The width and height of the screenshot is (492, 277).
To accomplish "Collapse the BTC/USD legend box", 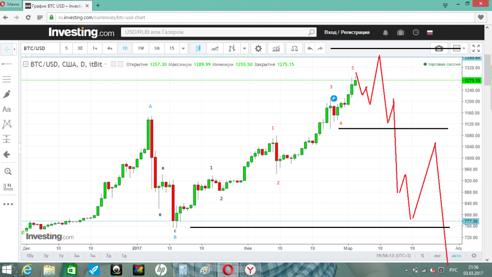I will tap(25, 64).
